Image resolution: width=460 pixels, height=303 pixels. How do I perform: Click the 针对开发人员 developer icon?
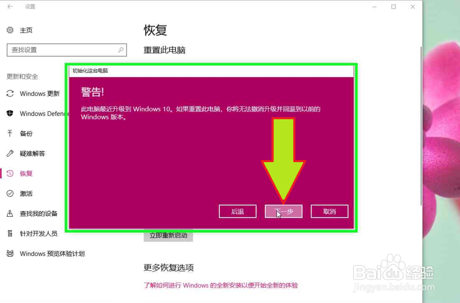click(10, 233)
